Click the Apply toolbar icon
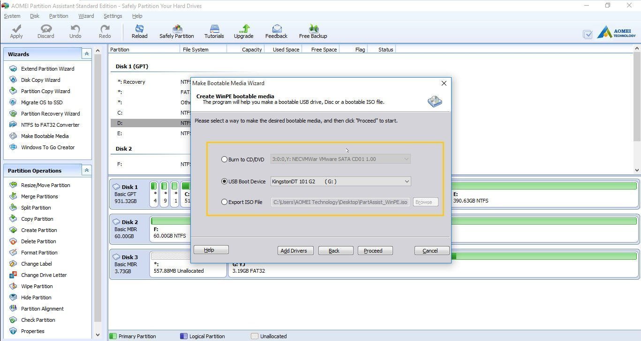The image size is (641, 341). [x=16, y=31]
